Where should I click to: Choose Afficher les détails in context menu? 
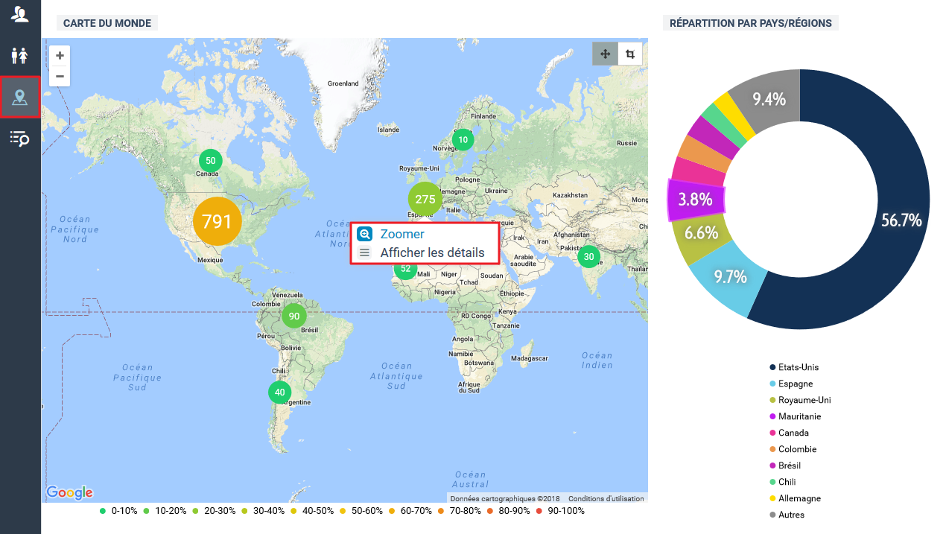(432, 252)
